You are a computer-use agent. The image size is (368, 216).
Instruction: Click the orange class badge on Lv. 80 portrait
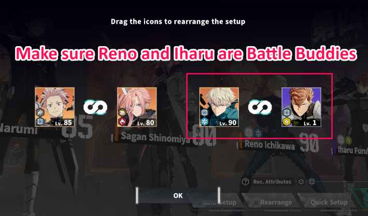(x=122, y=112)
